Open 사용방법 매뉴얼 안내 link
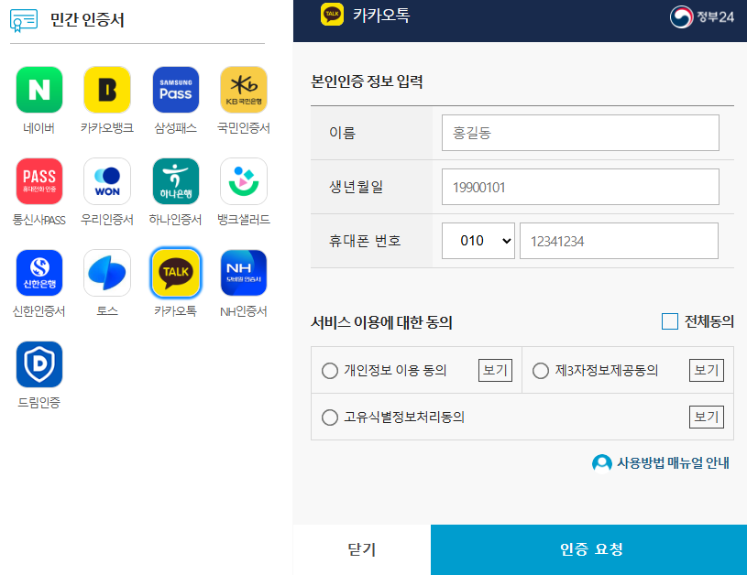 tap(673, 463)
